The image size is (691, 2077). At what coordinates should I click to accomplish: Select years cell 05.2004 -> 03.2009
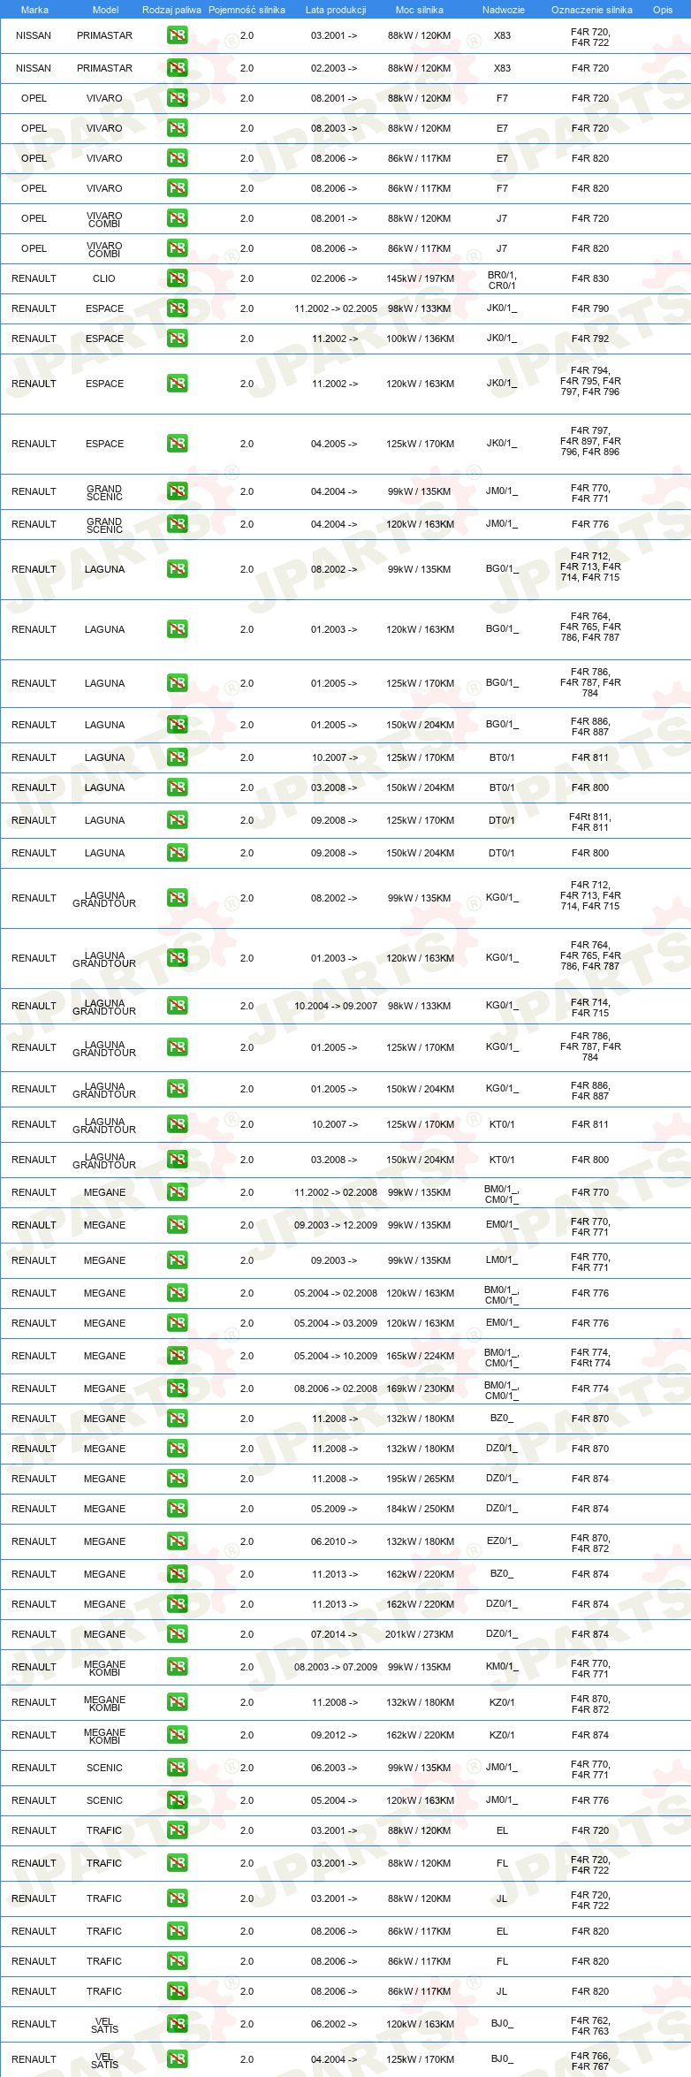click(x=336, y=1323)
